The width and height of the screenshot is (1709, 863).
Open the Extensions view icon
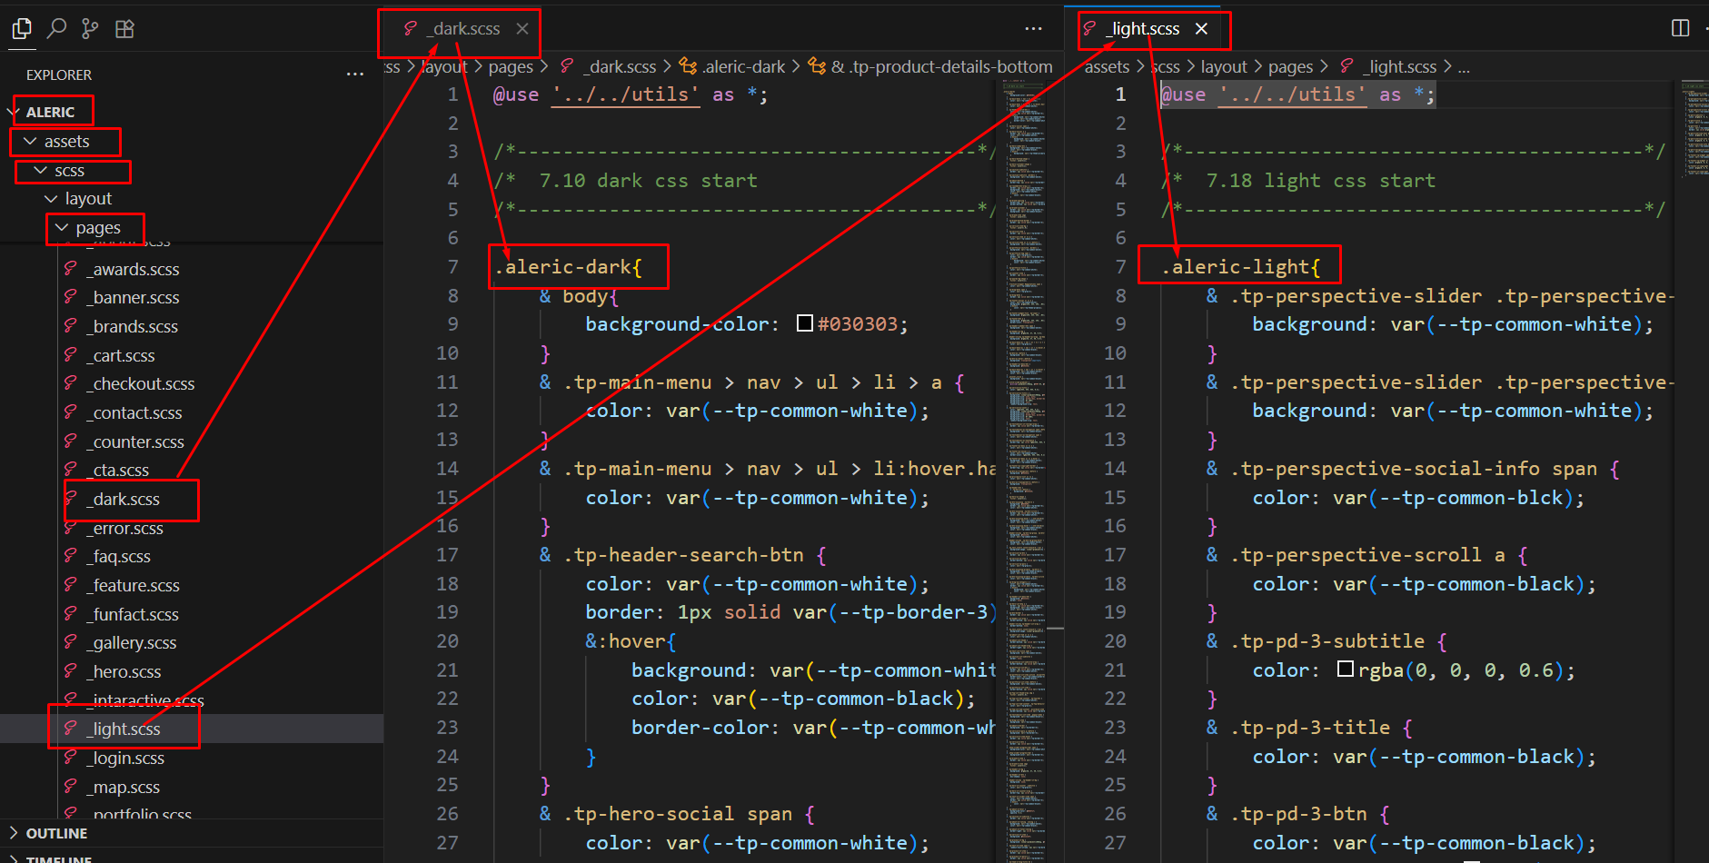pos(124,29)
